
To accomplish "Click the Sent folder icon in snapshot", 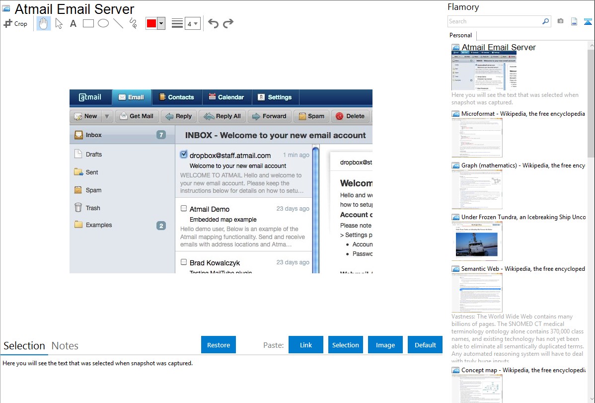I will point(78,172).
